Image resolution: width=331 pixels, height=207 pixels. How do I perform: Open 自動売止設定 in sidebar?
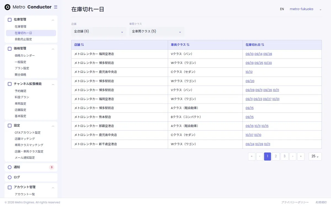(x=23, y=39)
